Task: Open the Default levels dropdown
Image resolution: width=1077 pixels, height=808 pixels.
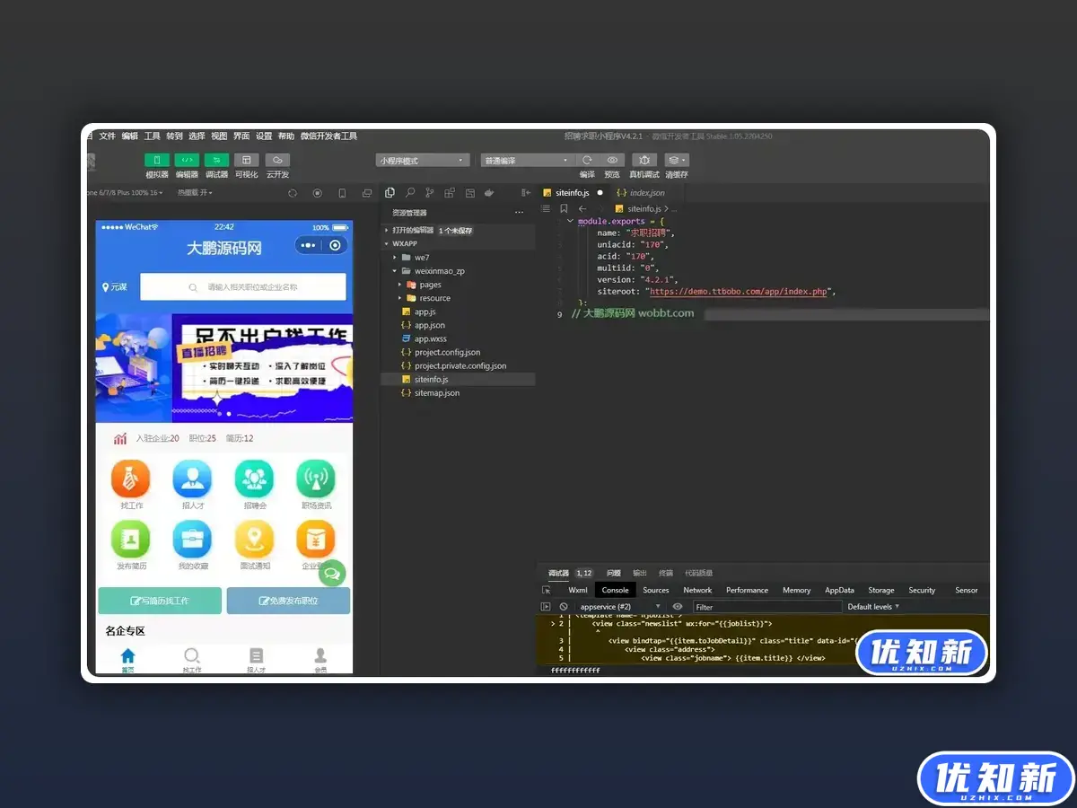Action: pos(873,607)
